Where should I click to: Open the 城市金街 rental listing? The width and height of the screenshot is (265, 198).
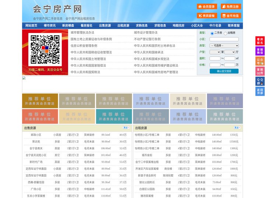[x=147, y=155]
